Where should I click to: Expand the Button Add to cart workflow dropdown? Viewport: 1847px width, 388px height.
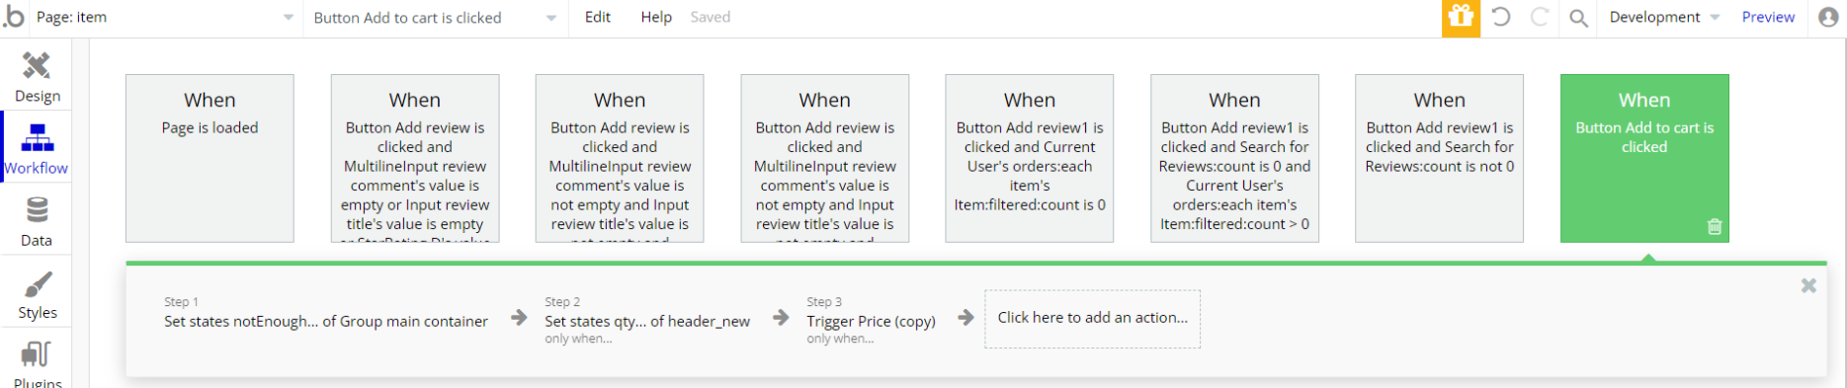435,18
